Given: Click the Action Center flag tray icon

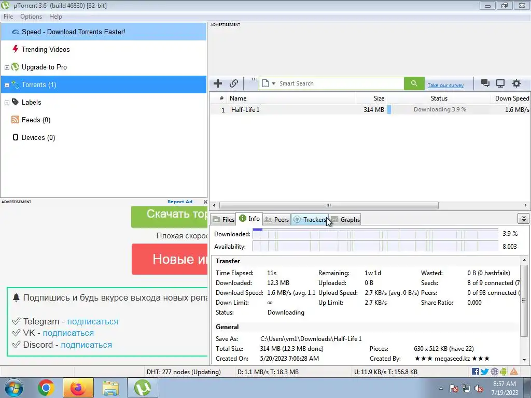Looking at the screenshot, I should click(454, 389).
